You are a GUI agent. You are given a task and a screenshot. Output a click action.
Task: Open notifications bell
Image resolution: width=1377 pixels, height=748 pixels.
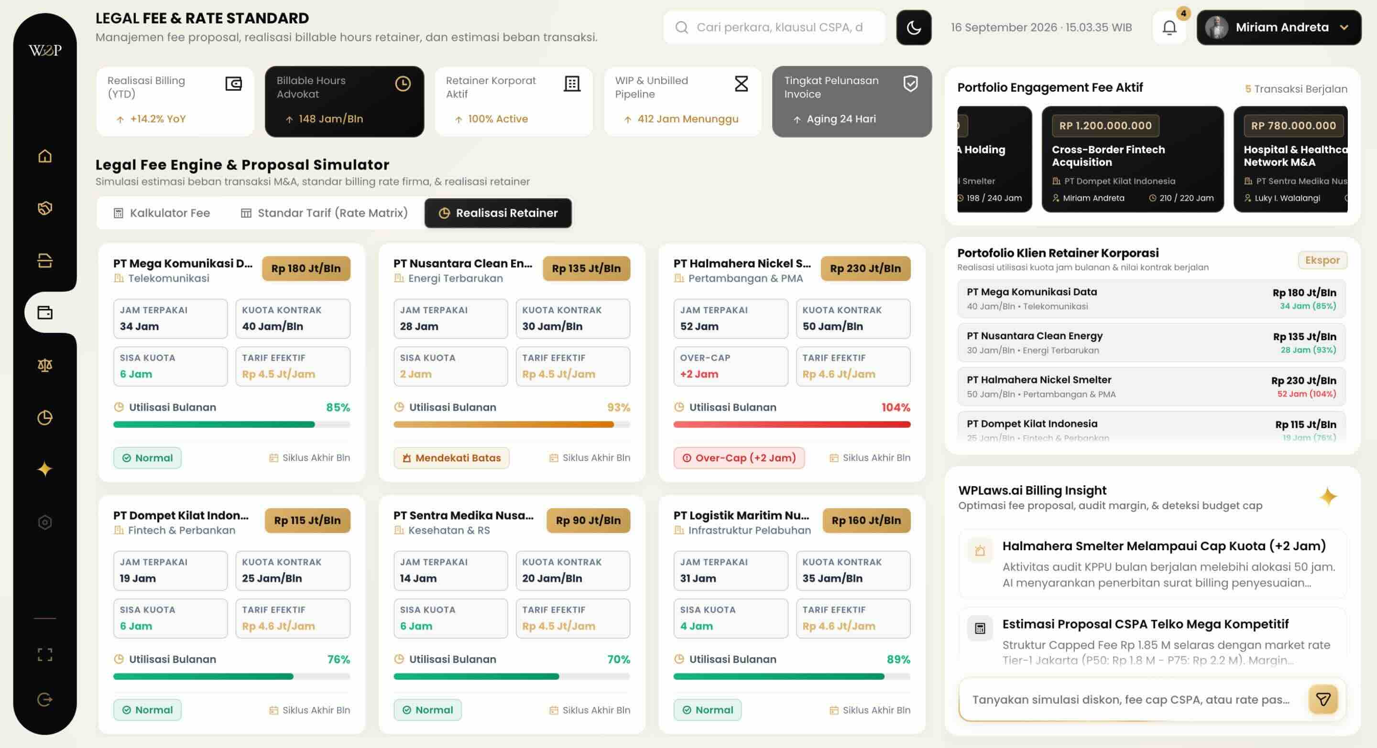tap(1169, 27)
